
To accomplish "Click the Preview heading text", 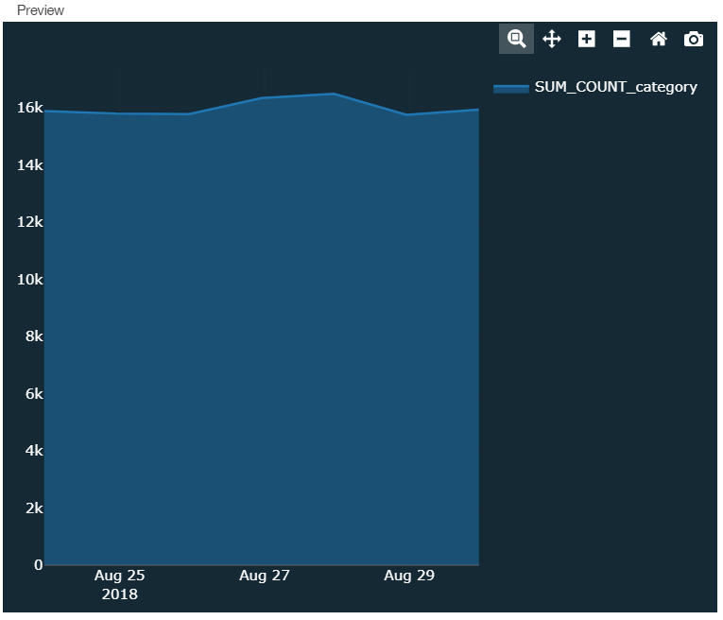I will 40,10.
